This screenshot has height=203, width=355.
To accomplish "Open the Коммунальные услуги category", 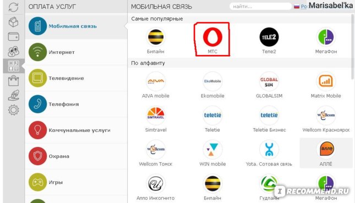I will [76, 130].
